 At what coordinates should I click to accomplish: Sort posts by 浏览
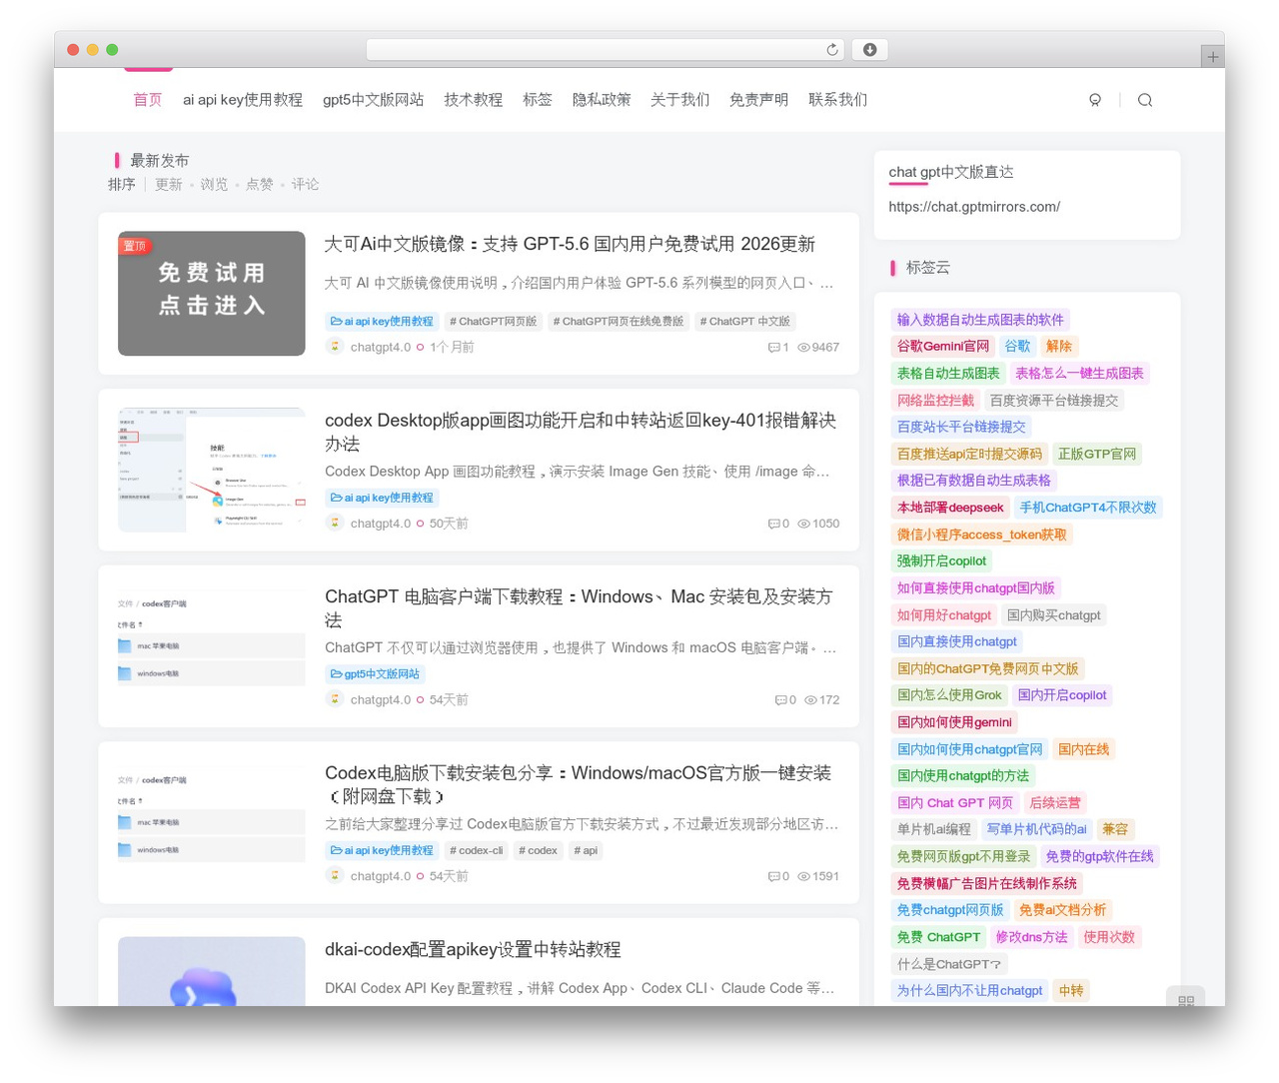click(x=214, y=185)
